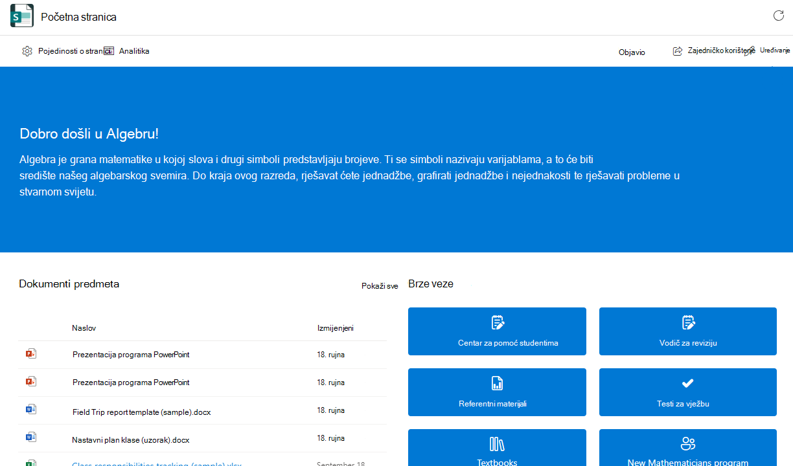The width and height of the screenshot is (793, 466).
Task: Open the Textbooks quick link tile
Action: coord(497,447)
